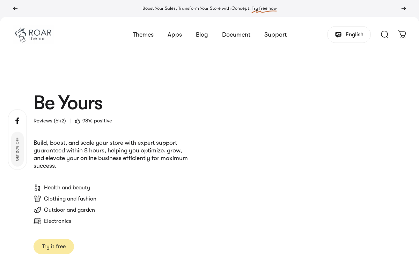Screen dimensions: 419x279
Task: Click the translation icon inside the English button
Action: click(x=338, y=35)
